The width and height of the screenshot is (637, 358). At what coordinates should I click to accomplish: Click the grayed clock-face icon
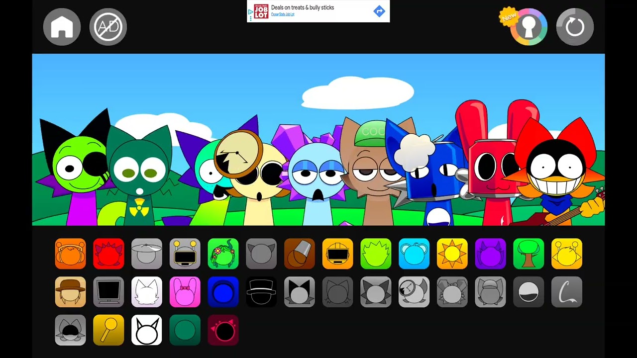pos(414,292)
